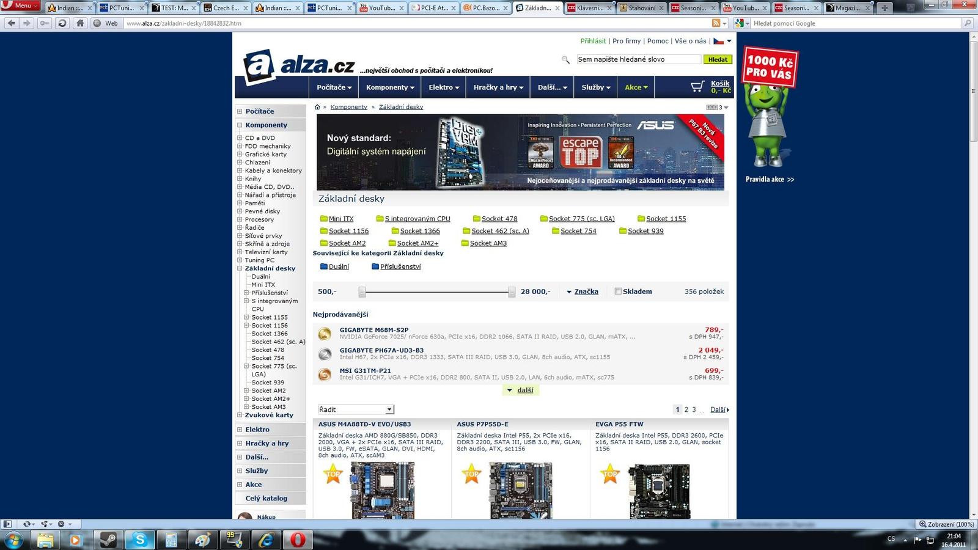Image resolution: width=978 pixels, height=550 pixels.
Task: Open the Paint taskbar icon
Action: tap(203, 540)
